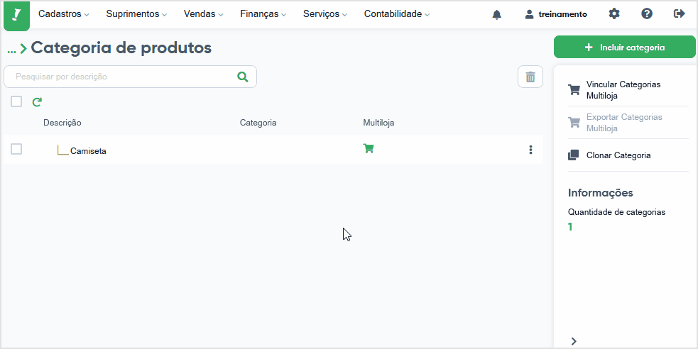Open the Serviços menu

click(x=325, y=14)
